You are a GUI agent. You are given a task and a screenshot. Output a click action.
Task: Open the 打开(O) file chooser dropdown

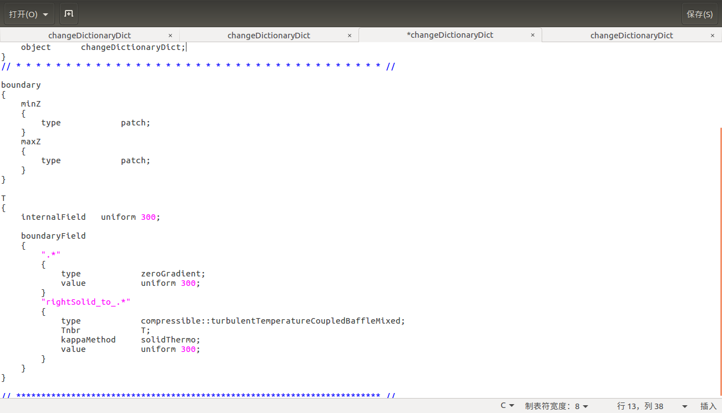coord(29,14)
